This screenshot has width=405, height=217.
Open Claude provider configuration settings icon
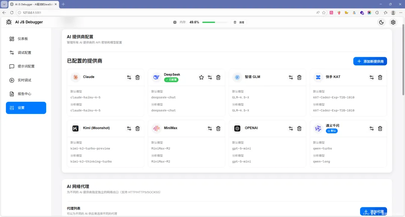[x=129, y=77]
